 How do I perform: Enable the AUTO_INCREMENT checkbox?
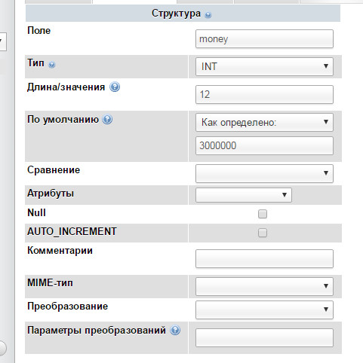click(x=263, y=233)
